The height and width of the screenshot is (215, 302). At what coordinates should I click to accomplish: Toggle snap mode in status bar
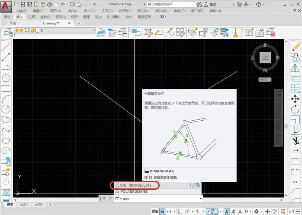(x=169, y=211)
